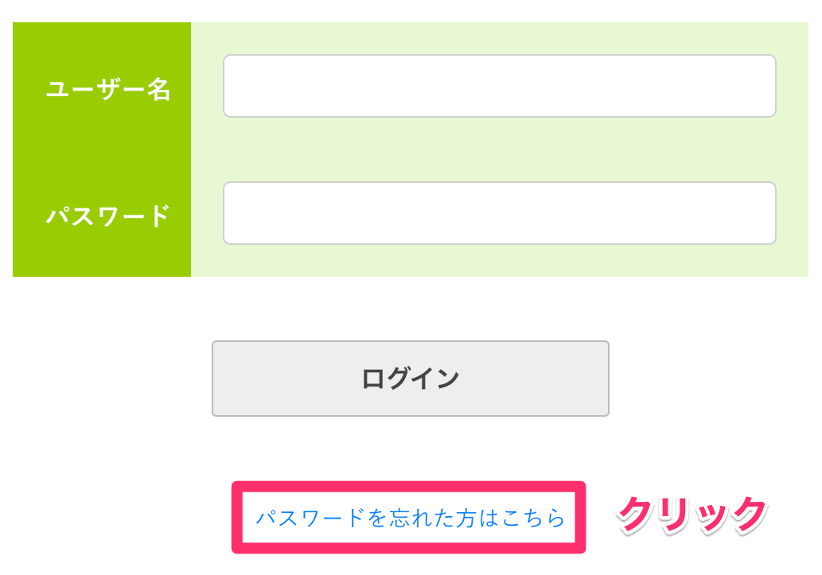Click the ユーザー名 text input field

(499, 86)
